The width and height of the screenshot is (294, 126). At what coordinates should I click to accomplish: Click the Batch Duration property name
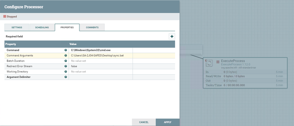16,61
